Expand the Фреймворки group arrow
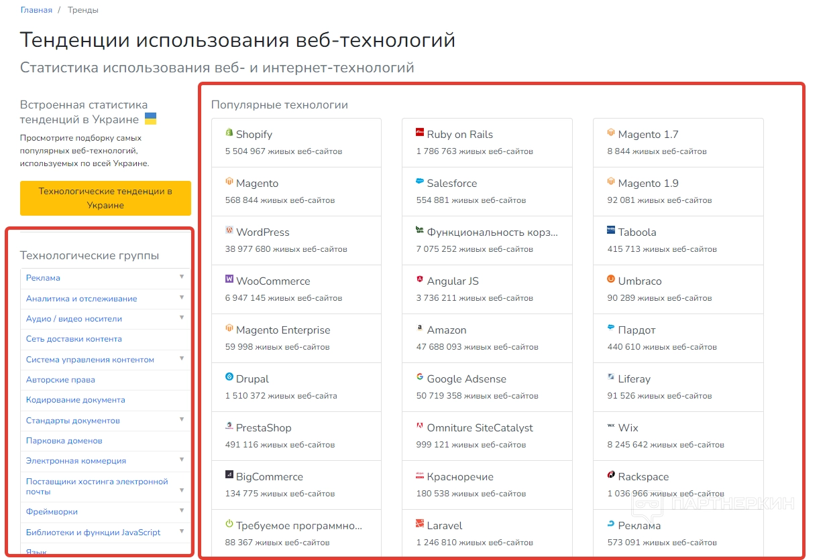Viewport: 829px width, 560px height. click(181, 510)
